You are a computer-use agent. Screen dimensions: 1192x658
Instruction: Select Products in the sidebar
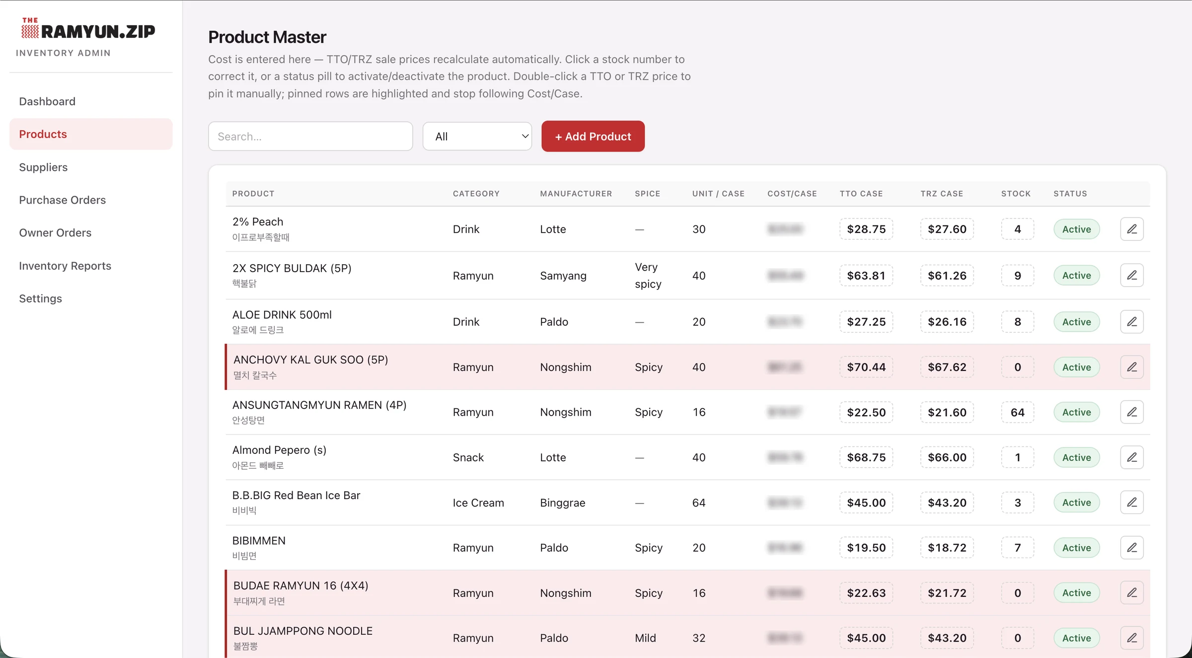91,134
